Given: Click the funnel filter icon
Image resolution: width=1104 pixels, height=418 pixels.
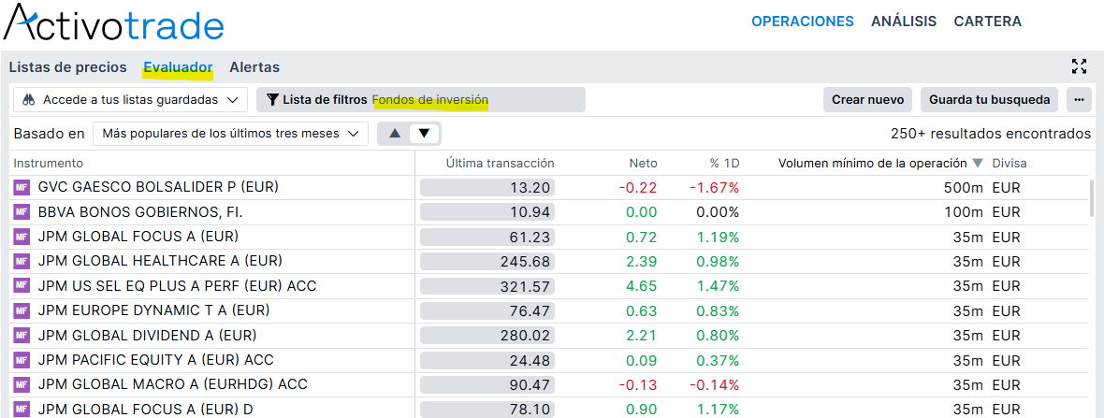Looking at the screenshot, I should [x=273, y=100].
